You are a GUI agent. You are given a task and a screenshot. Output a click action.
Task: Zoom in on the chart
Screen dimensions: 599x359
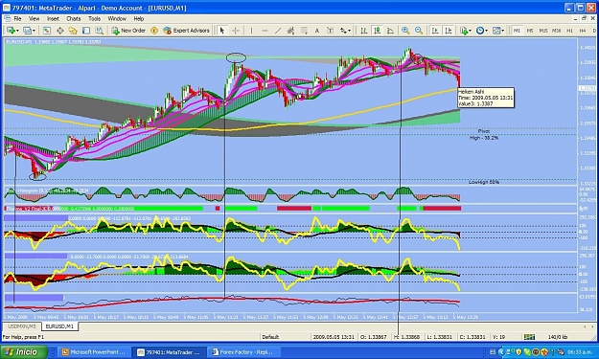[405, 31]
